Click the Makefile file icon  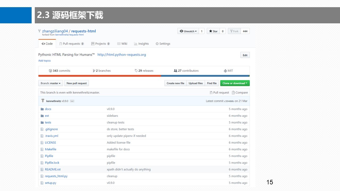[x=42, y=149]
